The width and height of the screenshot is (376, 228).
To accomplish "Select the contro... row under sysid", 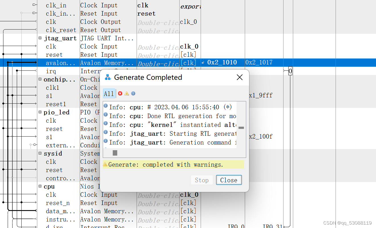I will (x=60, y=178).
